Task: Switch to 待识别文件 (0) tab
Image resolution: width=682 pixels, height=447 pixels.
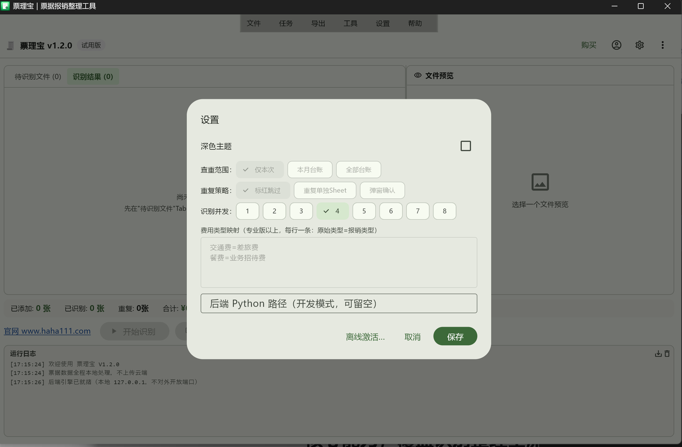Action: [x=38, y=77]
